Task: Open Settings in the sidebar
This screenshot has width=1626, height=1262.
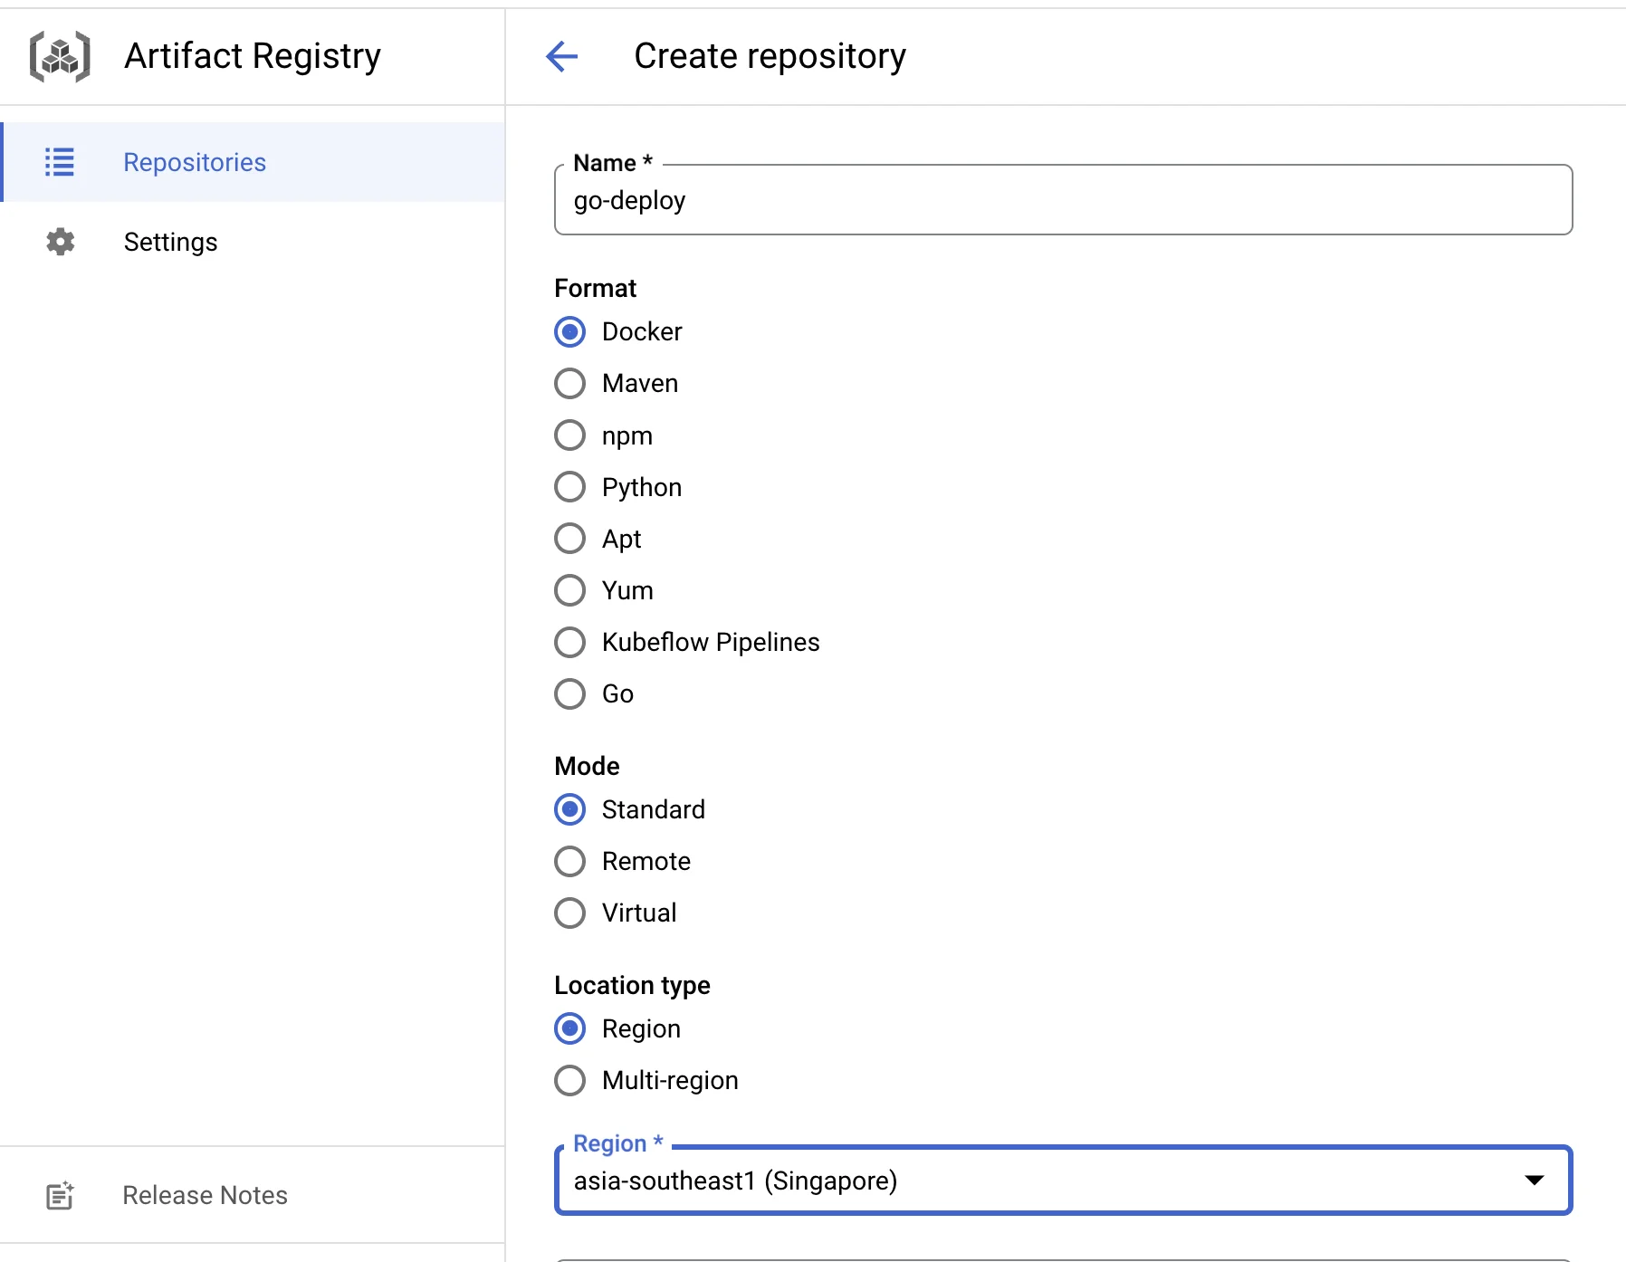Action: (x=253, y=242)
